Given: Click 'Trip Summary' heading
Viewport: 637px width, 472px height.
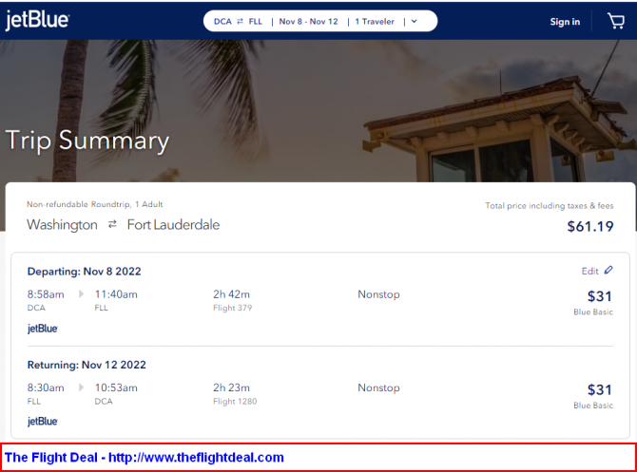Looking at the screenshot, I should point(87,141).
